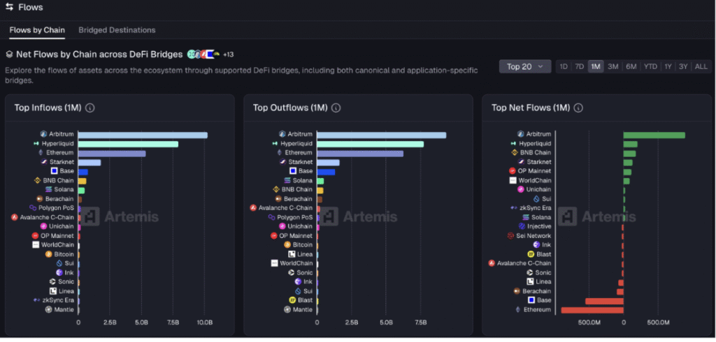Click Ethereum icon in Top Net Flows chart

(x=518, y=309)
